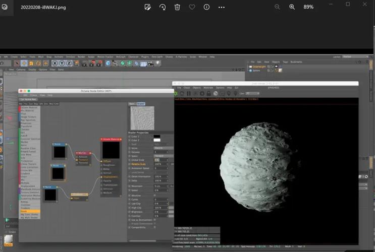Open the Layout dropdown at top right
The image size is (375, 252).
pos(355,57)
